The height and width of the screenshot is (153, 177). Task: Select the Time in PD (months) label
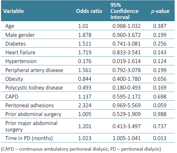click(29, 138)
